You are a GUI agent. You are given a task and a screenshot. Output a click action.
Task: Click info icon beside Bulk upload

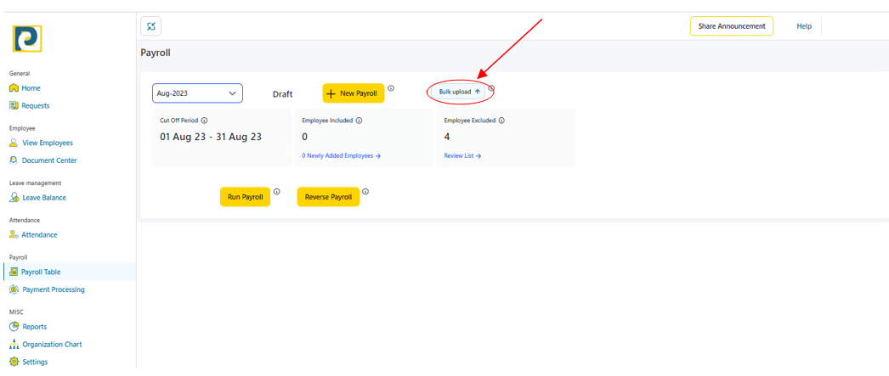[490, 88]
